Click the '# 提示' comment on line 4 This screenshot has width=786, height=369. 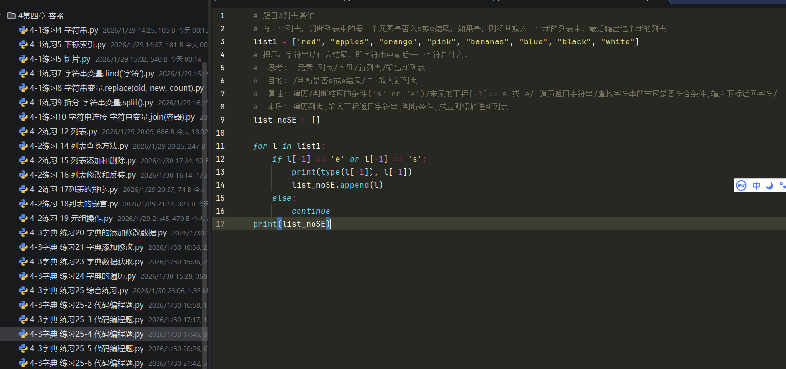coord(360,55)
